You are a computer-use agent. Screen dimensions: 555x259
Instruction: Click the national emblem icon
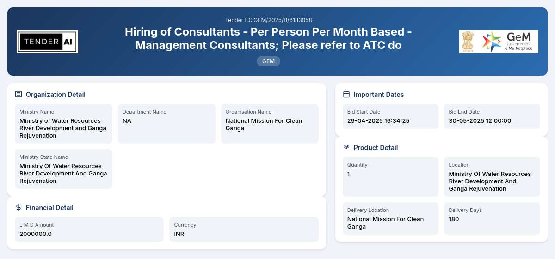coord(468,42)
